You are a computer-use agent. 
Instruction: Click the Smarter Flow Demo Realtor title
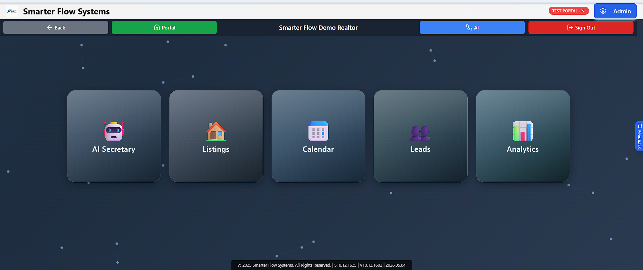(x=318, y=27)
